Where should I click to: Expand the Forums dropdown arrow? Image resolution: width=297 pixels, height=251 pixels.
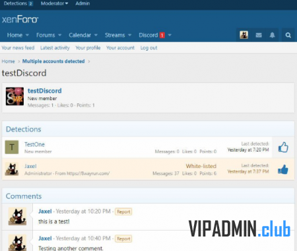coord(59,35)
